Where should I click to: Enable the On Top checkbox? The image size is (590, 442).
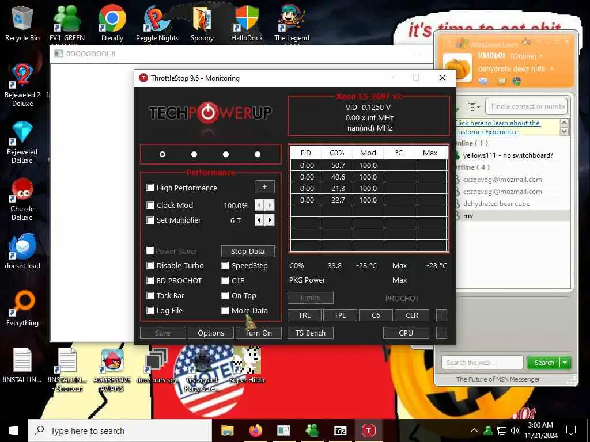[225, 296]
